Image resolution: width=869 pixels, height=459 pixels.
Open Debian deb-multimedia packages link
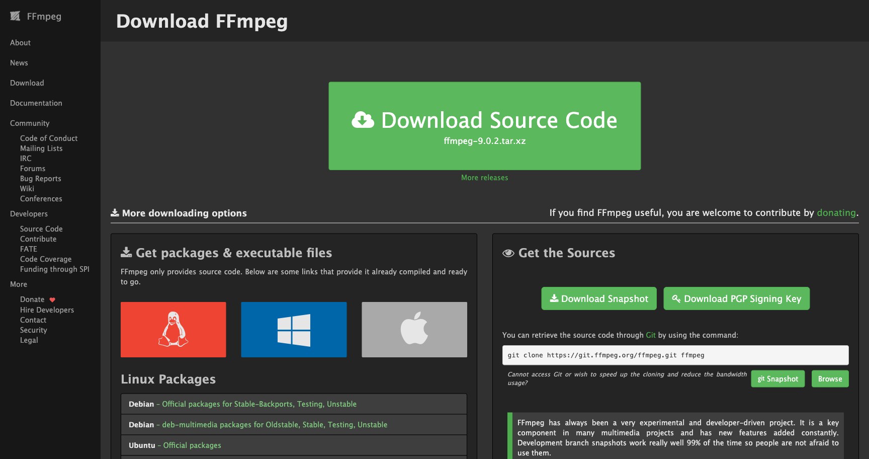coord(275,425)
